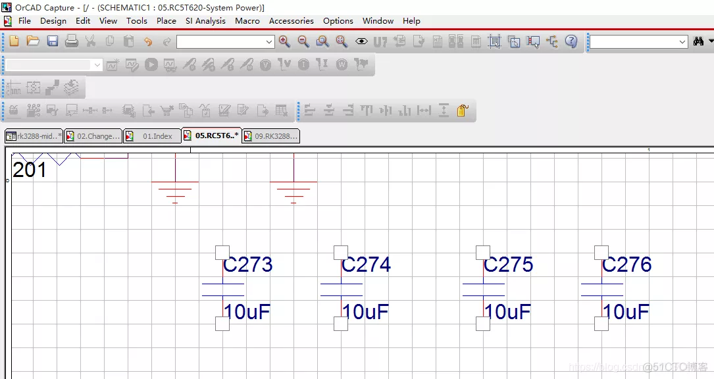Open the Place menu
The image size is (714, 379).
pyautogui.click(x=166, y=21)
